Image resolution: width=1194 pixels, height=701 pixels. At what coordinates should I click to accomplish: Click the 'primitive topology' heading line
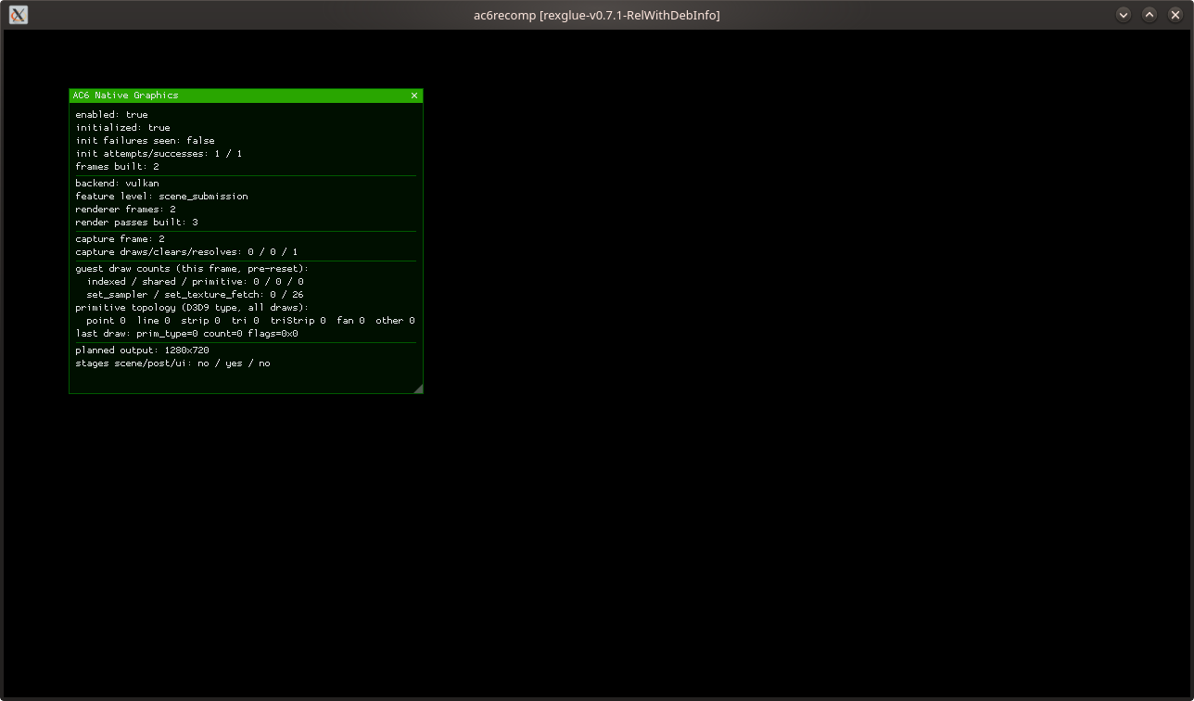point(192,308)
